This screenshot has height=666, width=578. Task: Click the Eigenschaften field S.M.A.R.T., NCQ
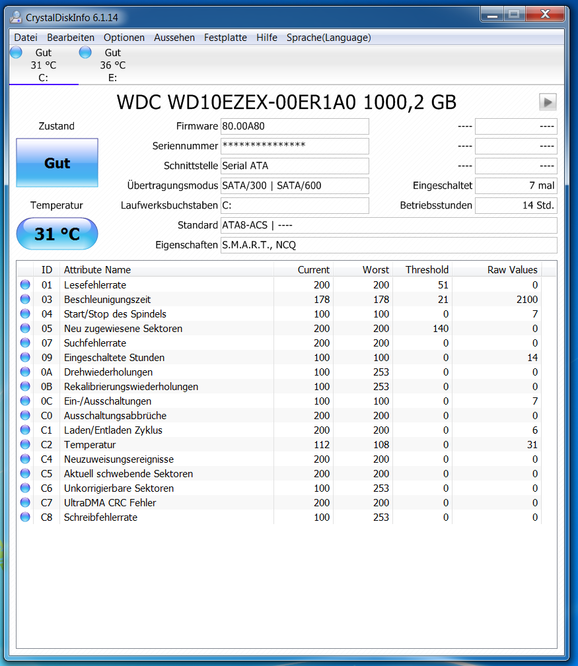(x=389, y=245)
